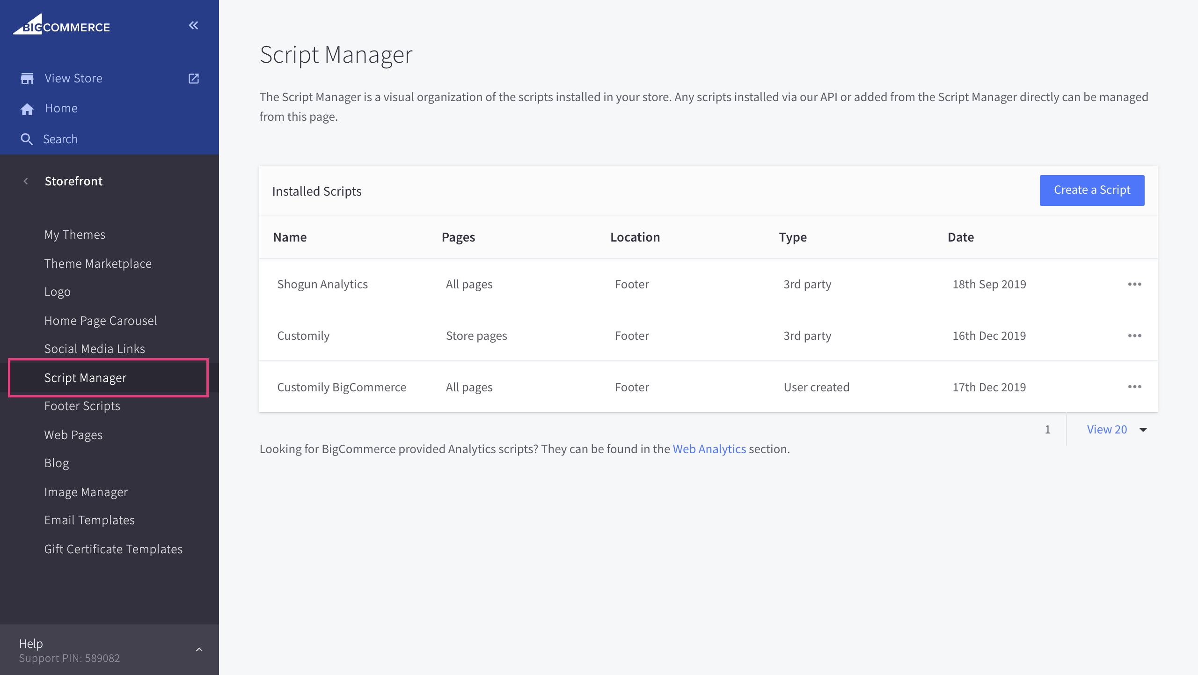Click the Date column header
Viewport: 1198px width, 675px height.
click(x=961, y=237)
